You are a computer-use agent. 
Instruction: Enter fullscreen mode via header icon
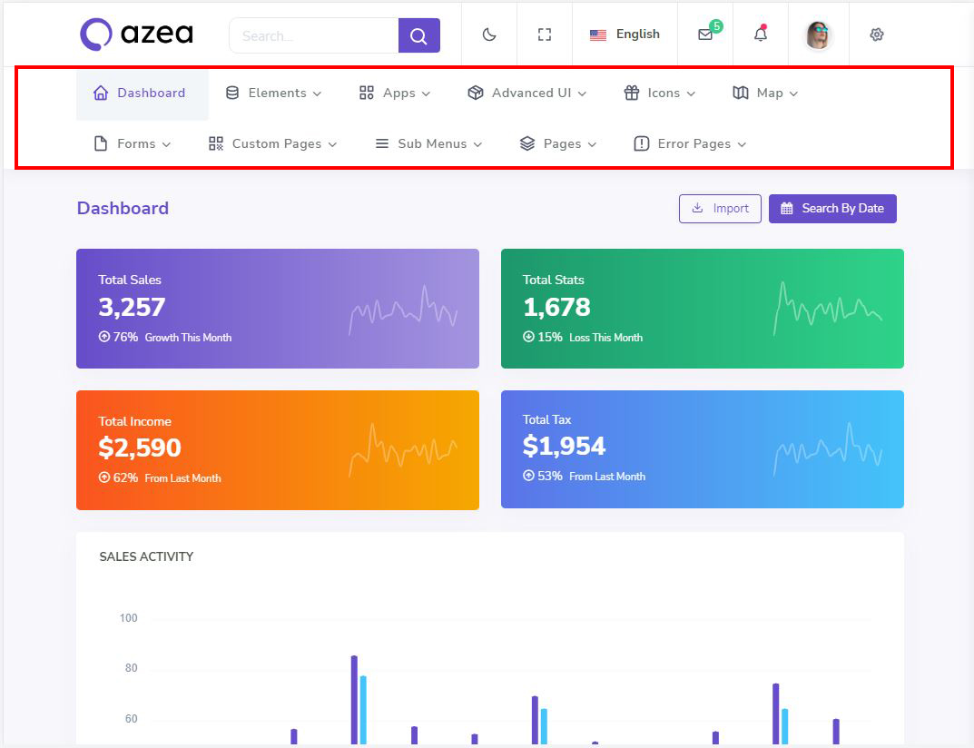tap(545, 34)
